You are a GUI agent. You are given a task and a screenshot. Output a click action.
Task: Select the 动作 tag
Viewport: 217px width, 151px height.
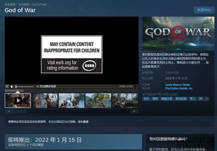[146, 99]
